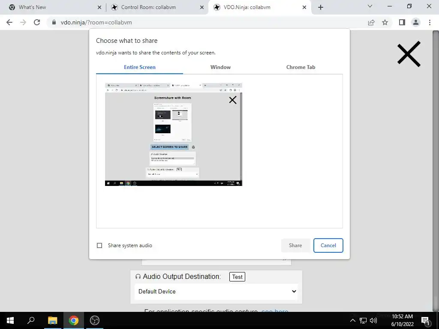Go back using the browser back arrow
Viewport: 439px width, 329px height.
(9, 22)
